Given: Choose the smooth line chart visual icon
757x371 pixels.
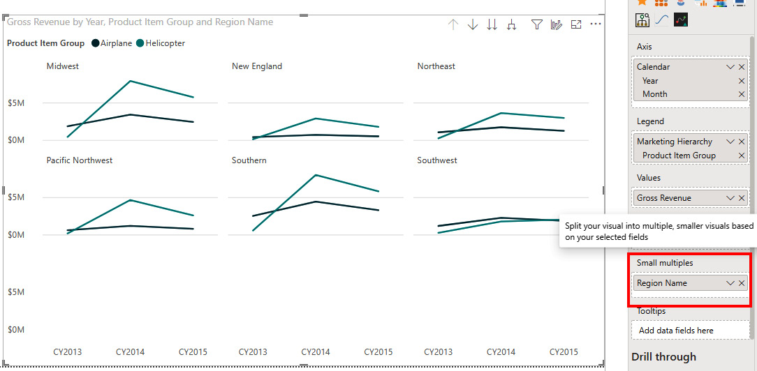Looking at the screenshot, I should click(662, 20).
